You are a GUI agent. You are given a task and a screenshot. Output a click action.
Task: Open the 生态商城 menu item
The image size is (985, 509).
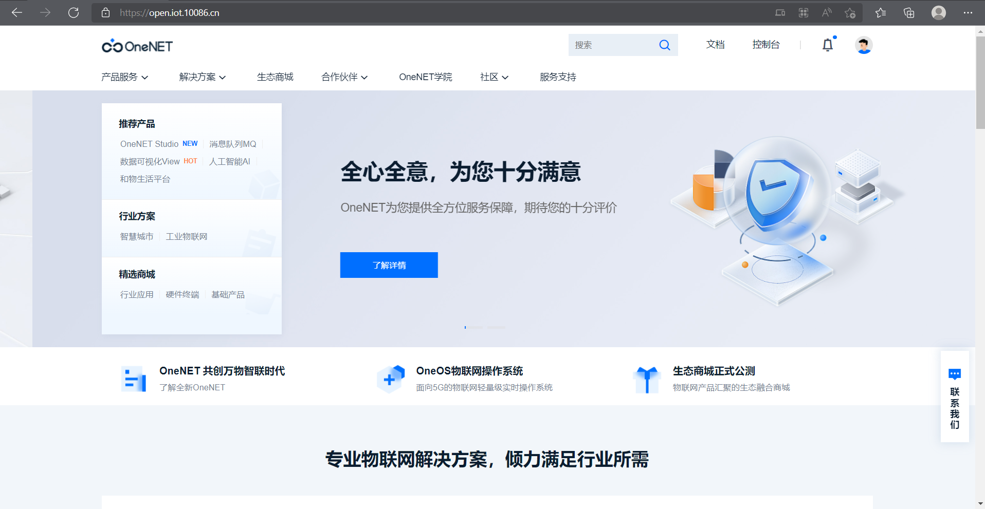275,77
